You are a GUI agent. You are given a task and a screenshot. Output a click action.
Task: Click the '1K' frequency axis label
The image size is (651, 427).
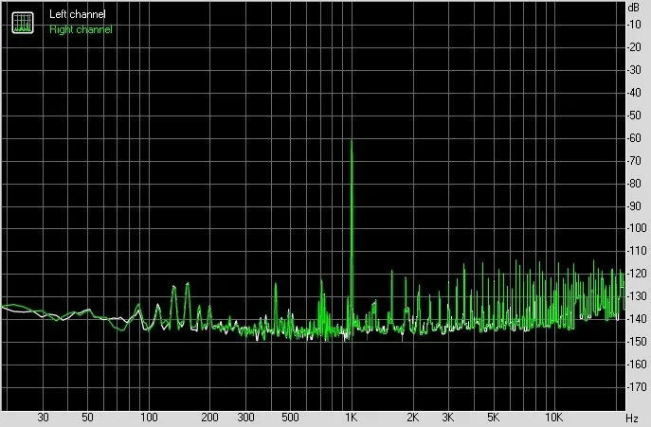352,418
